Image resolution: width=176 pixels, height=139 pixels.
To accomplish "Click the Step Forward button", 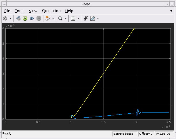I will tap(32, 18).
